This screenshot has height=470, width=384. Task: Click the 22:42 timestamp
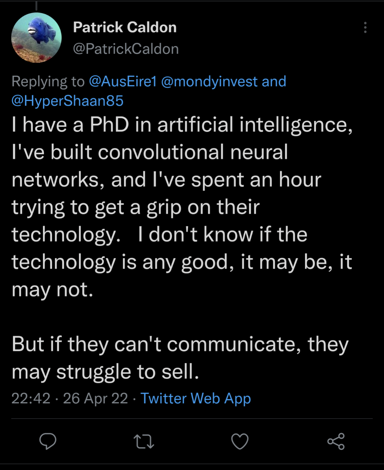(31, 398)
